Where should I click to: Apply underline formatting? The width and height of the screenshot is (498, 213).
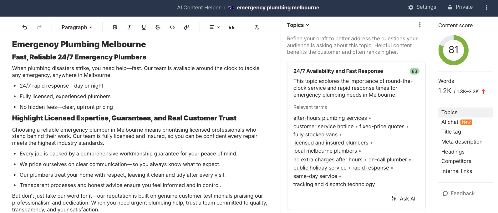(144, 27)
